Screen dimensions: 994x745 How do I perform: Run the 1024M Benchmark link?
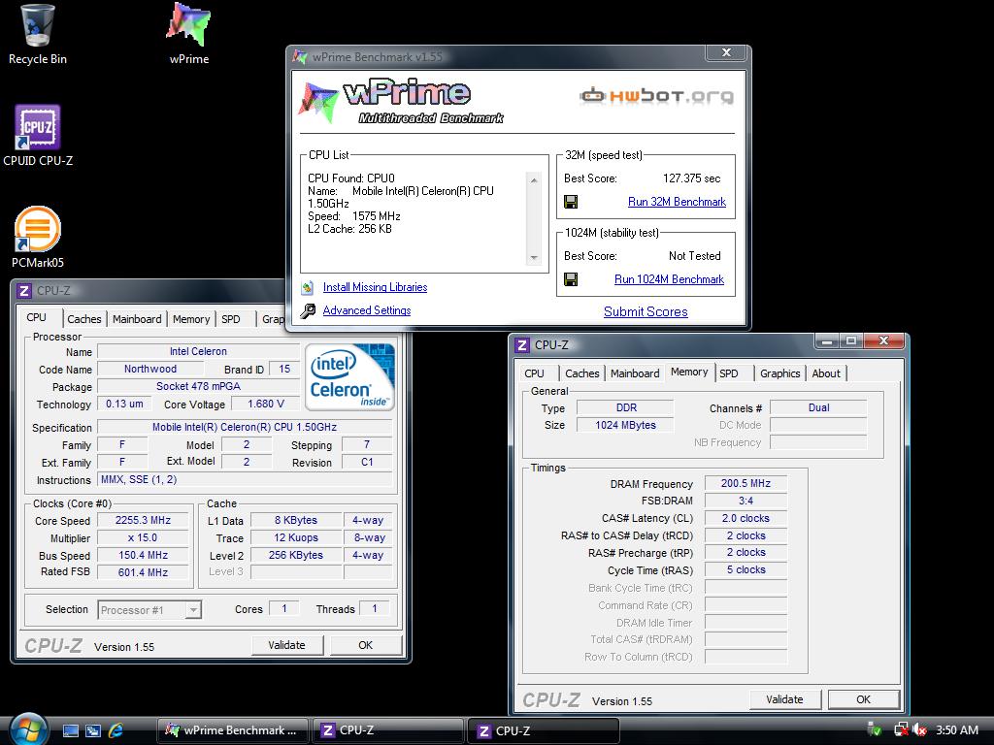669,279
